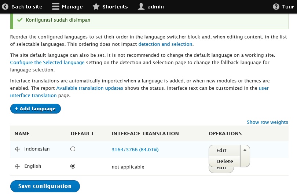Click the drag handle beside Indonesian
The height and width of the screenshot is (196, 297).
pos(17,149)
